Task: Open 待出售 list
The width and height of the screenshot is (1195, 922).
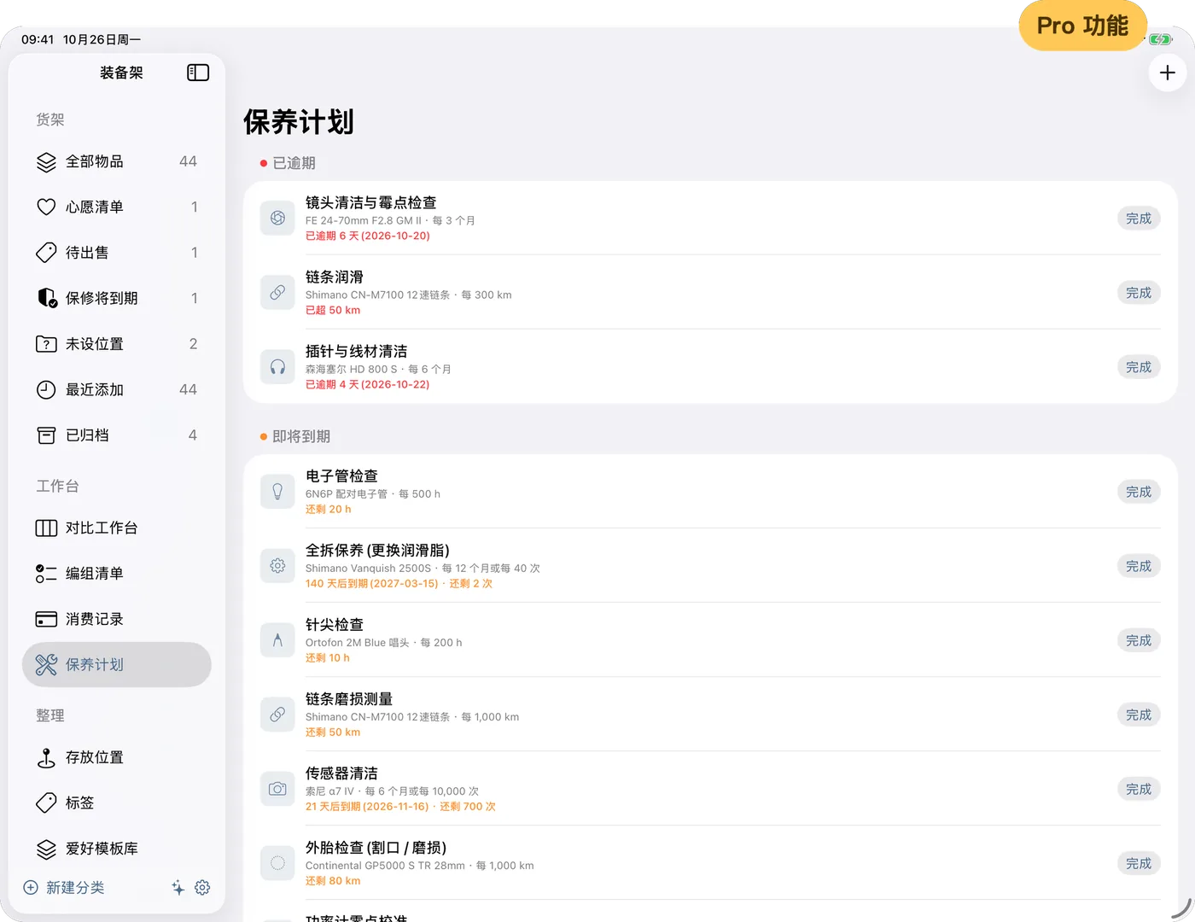Action: 117,253
